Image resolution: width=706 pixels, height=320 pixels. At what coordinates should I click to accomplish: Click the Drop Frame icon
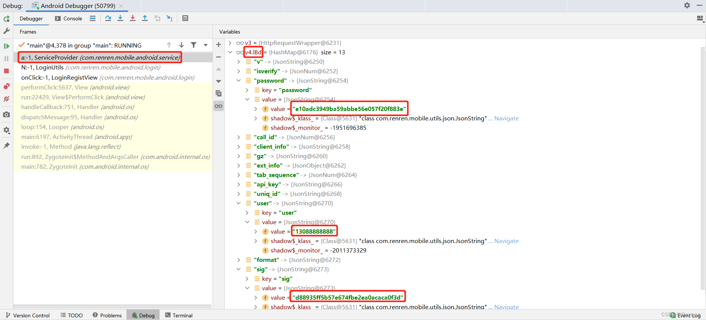pos(157,18)
